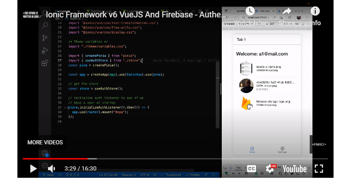This screenshot has width=356, height=181.
Task: Open Source Control view in activity bar
Action: [x=45, y=38]
